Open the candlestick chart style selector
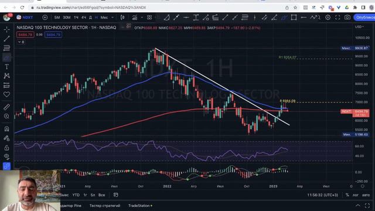The height and width of the screenshot is (211, 375). pyautogui.click(x=122, y=18)
